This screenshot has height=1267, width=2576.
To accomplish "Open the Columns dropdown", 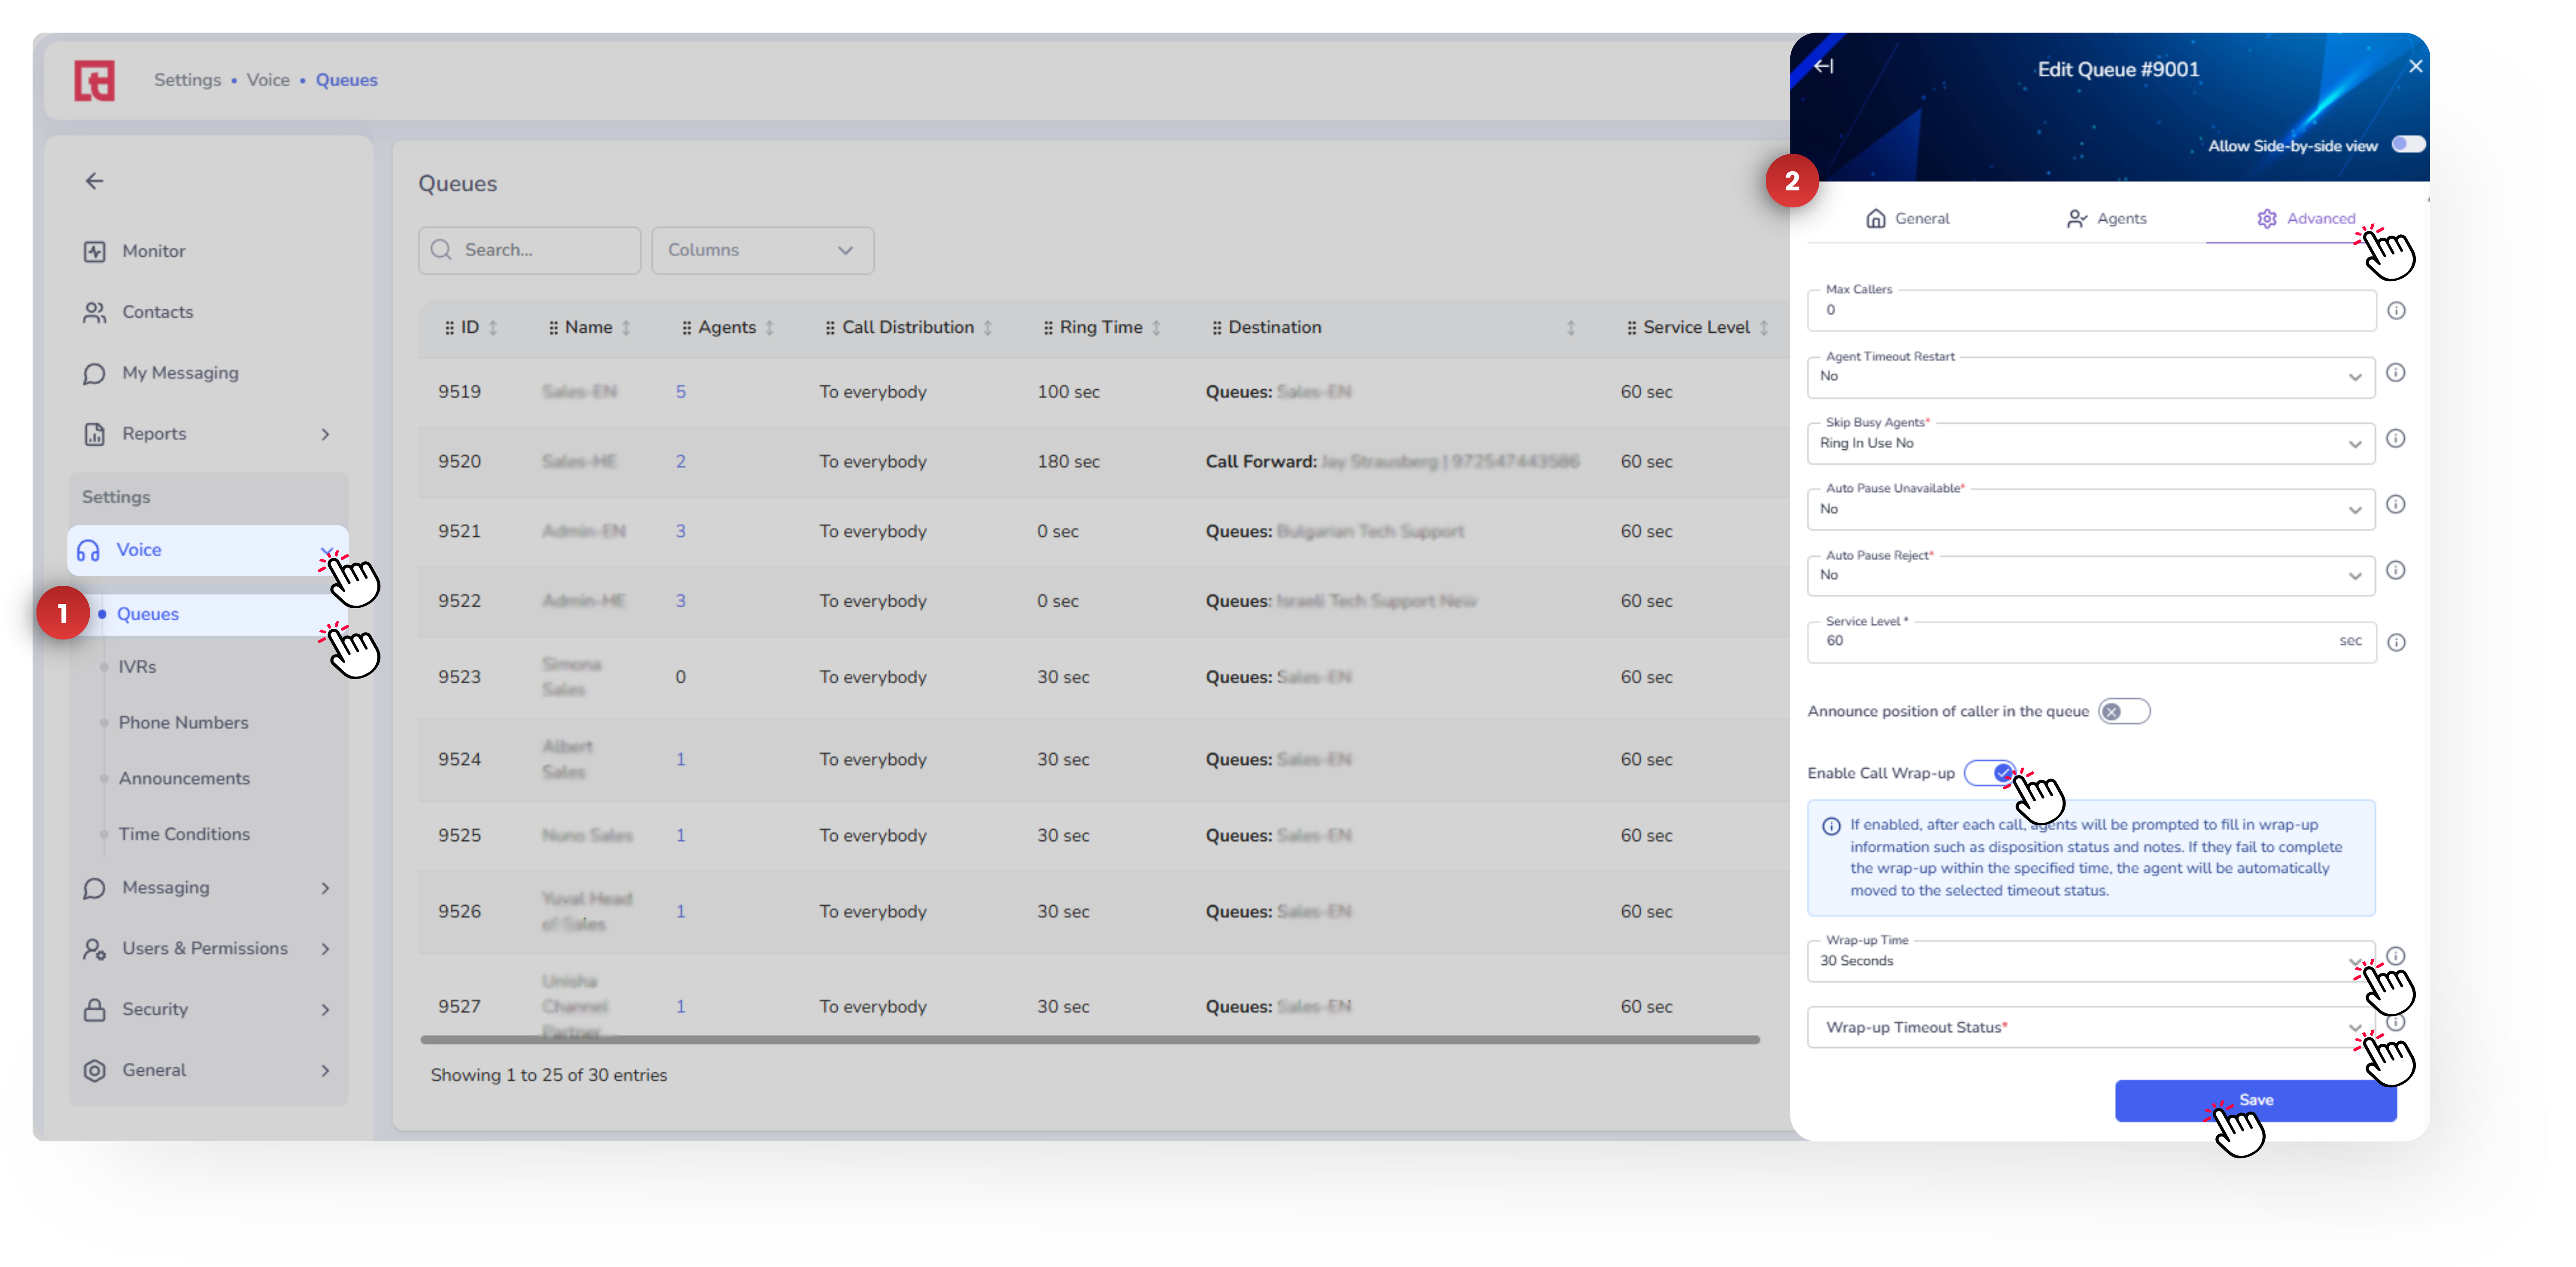I will coord(762,250).
